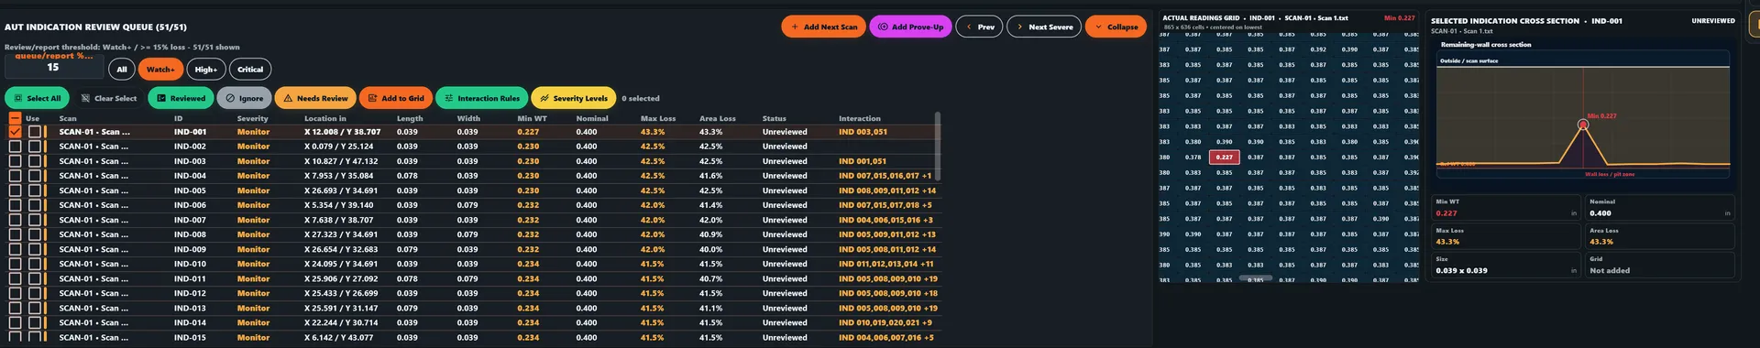
Task: Select the High+ severity filter
Action: (206, 69)
